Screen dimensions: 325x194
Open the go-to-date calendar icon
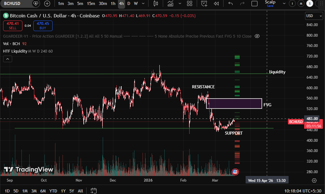93,191
